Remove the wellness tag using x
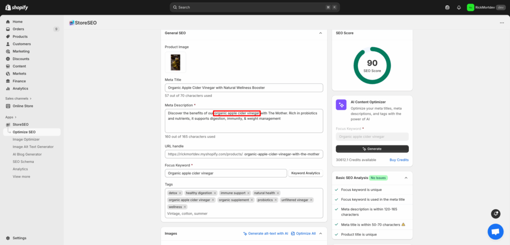The height and width of the screenshot is (245, 510). tap(185, 207)
